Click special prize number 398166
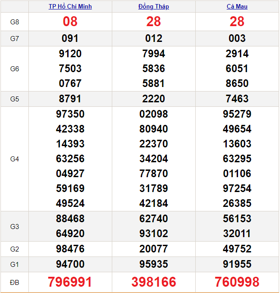280x293 pixels. point(153,282)
